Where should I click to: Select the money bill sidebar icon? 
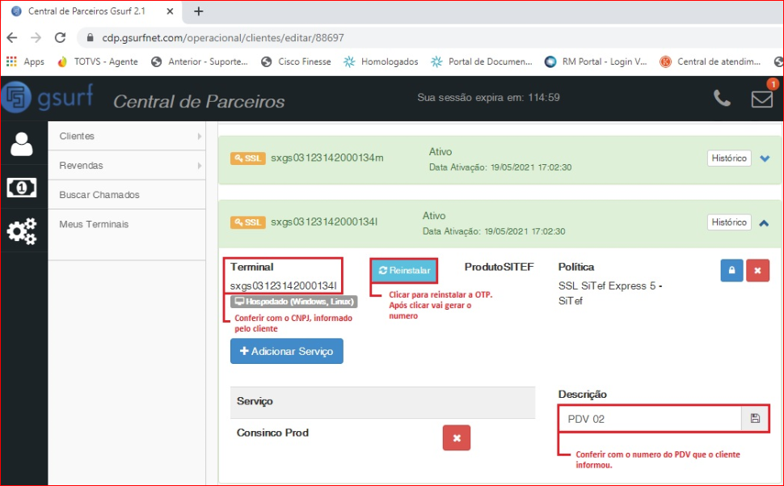coord(22,188)
